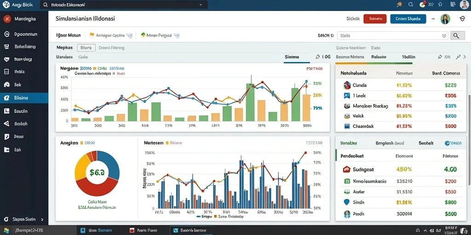Click the magnifier search button beside the search field
Viewport: 471px width, 235px height.
click(456, 36)
